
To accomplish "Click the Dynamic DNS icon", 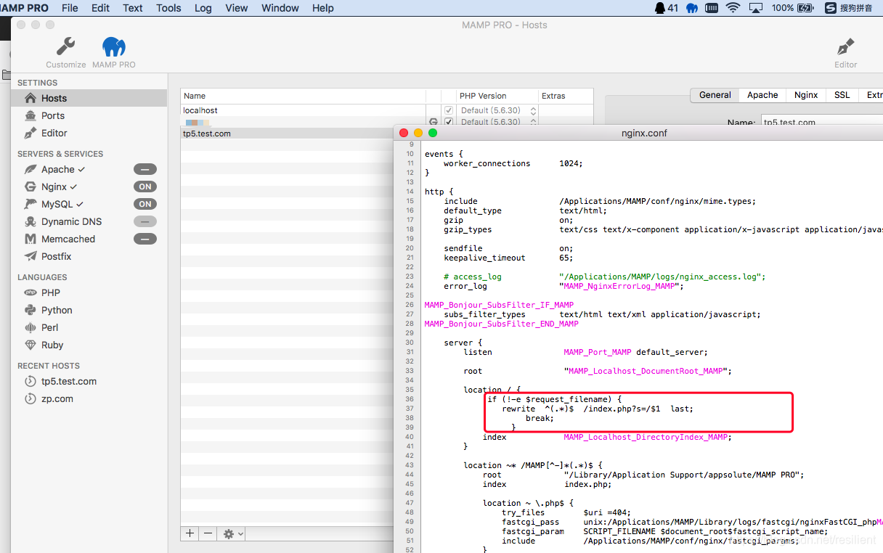I will coord(30,221).
